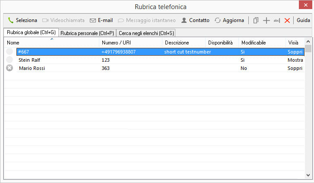The height and width of the screenshot is (183, 314).
Task: Add new entry with plus icon
Action: click(266, 20)
